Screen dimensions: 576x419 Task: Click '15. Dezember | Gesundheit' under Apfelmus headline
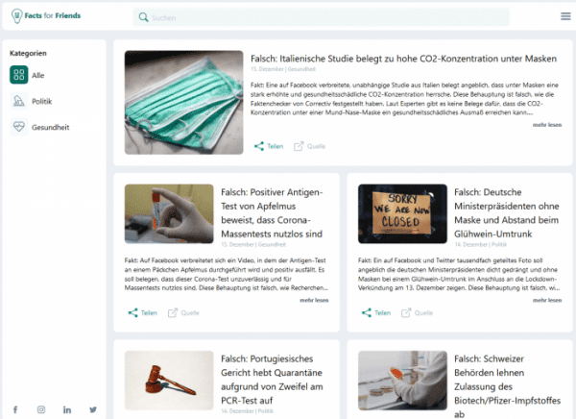253,244
